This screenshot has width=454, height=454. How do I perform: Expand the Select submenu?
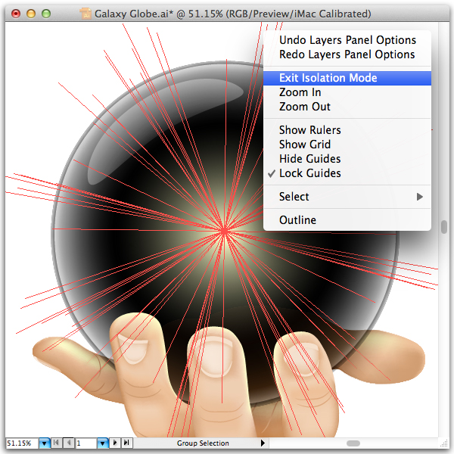coord(347,197)
